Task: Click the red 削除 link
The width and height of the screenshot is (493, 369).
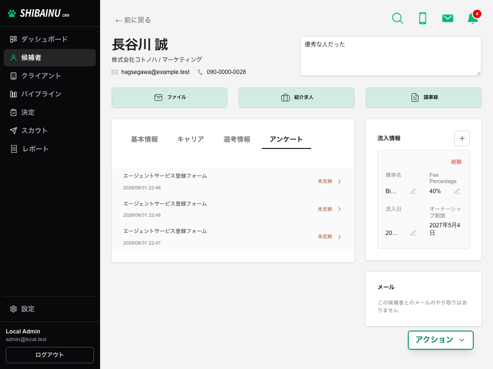Action: tap(456, 162)
